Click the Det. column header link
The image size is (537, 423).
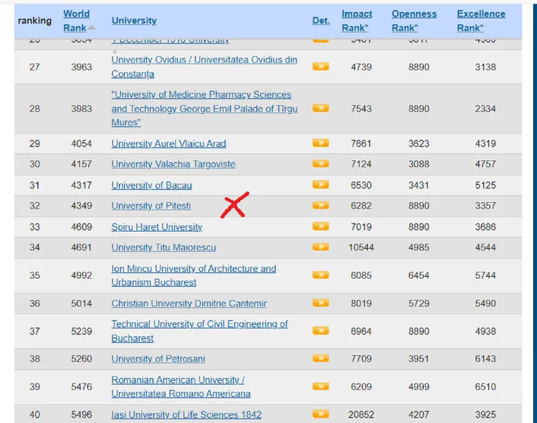point(321,21)
